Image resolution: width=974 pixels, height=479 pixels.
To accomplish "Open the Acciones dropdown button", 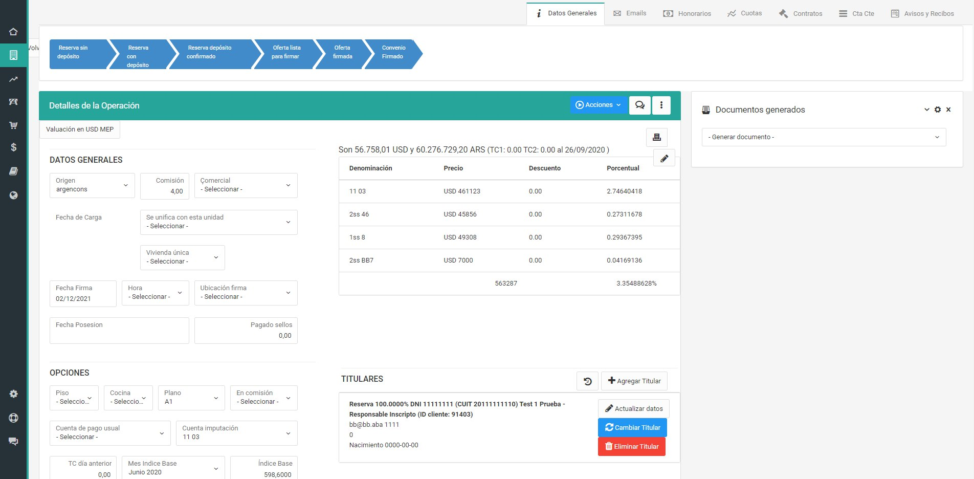I will click(x=598, y=105).
